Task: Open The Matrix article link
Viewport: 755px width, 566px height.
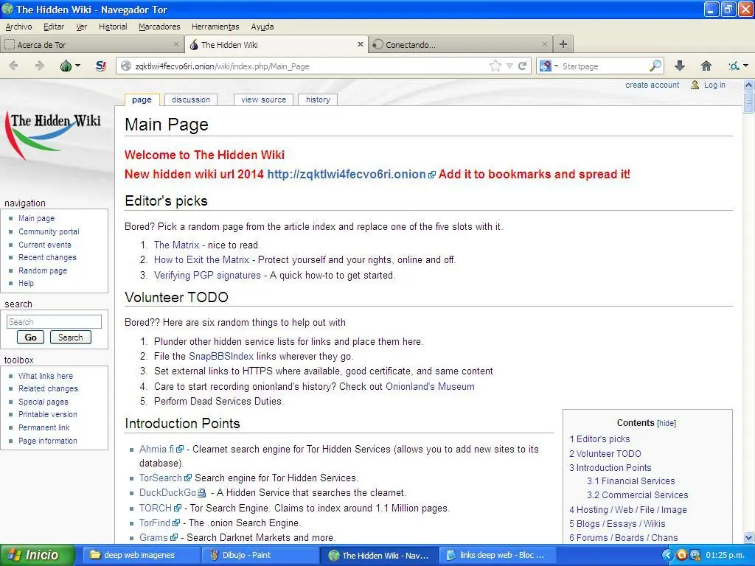Action: click(176, 245)
